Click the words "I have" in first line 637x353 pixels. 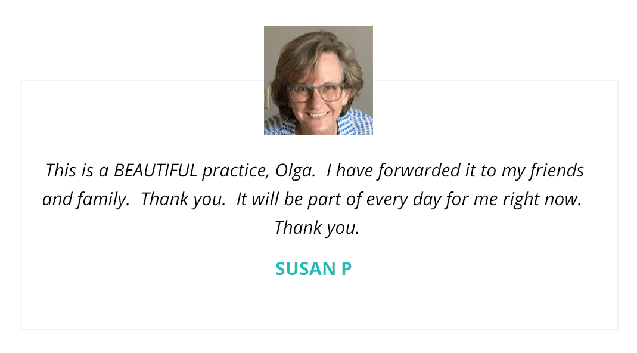pos(349,171)
